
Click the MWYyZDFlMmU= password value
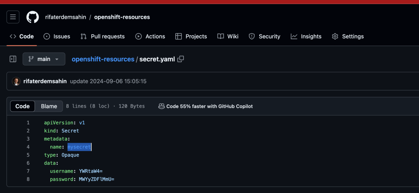click(97, 179)
